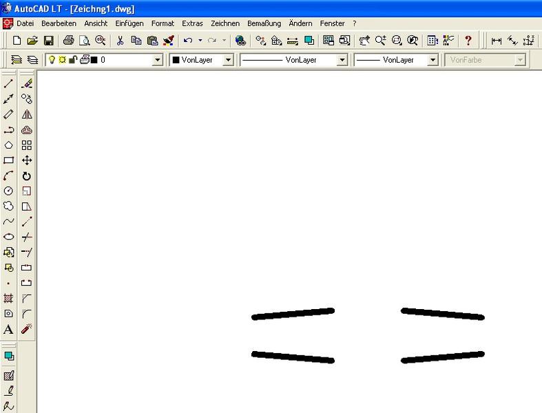Click the Match properties paintbrush icon
Viewport: 542px width, 413px height.
point(168,41)
